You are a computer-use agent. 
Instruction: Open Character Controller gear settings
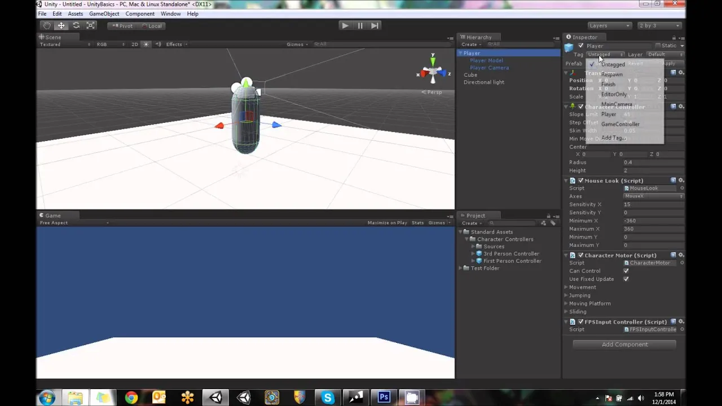(681, 106)
